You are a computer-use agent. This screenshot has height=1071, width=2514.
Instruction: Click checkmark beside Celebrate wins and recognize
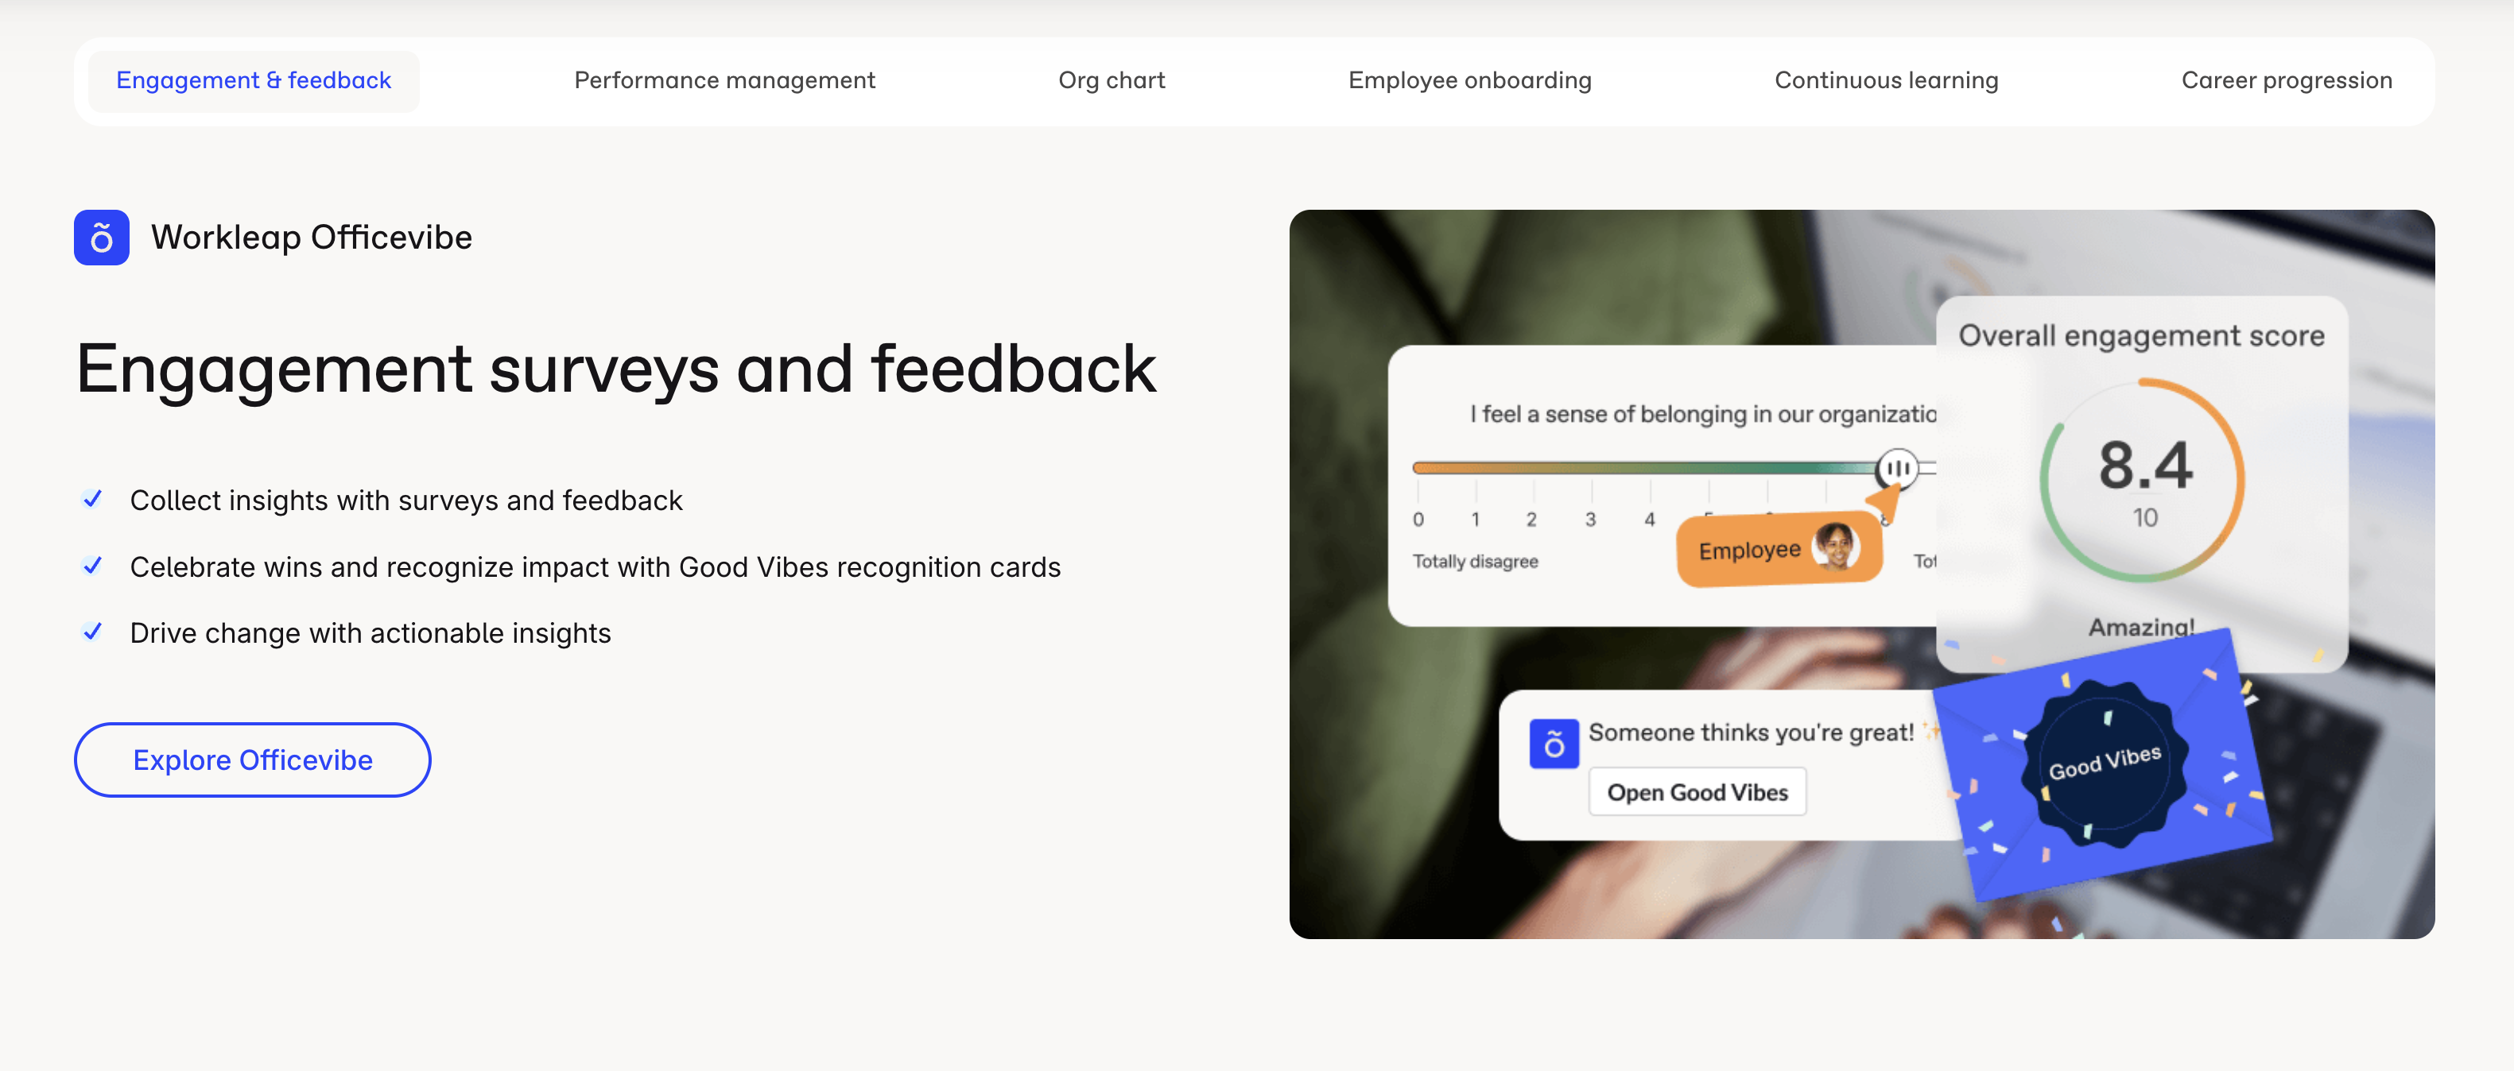click(x=93, y=566)
